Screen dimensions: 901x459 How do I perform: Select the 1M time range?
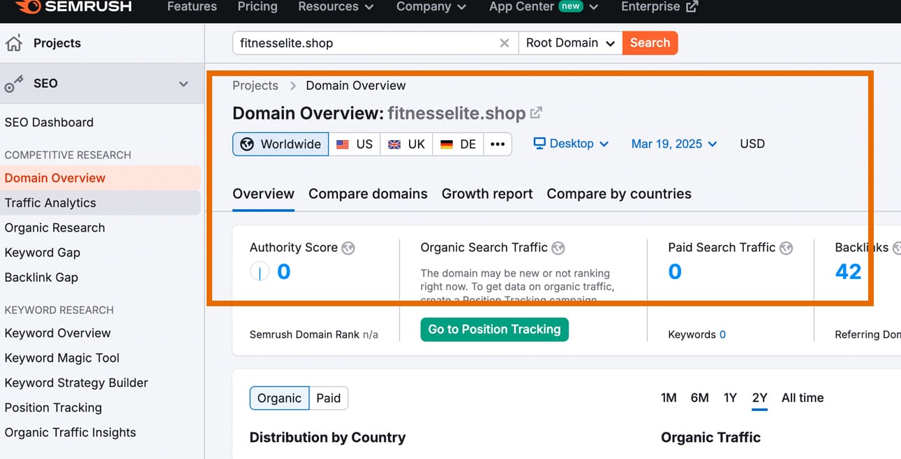pos(669,398)
